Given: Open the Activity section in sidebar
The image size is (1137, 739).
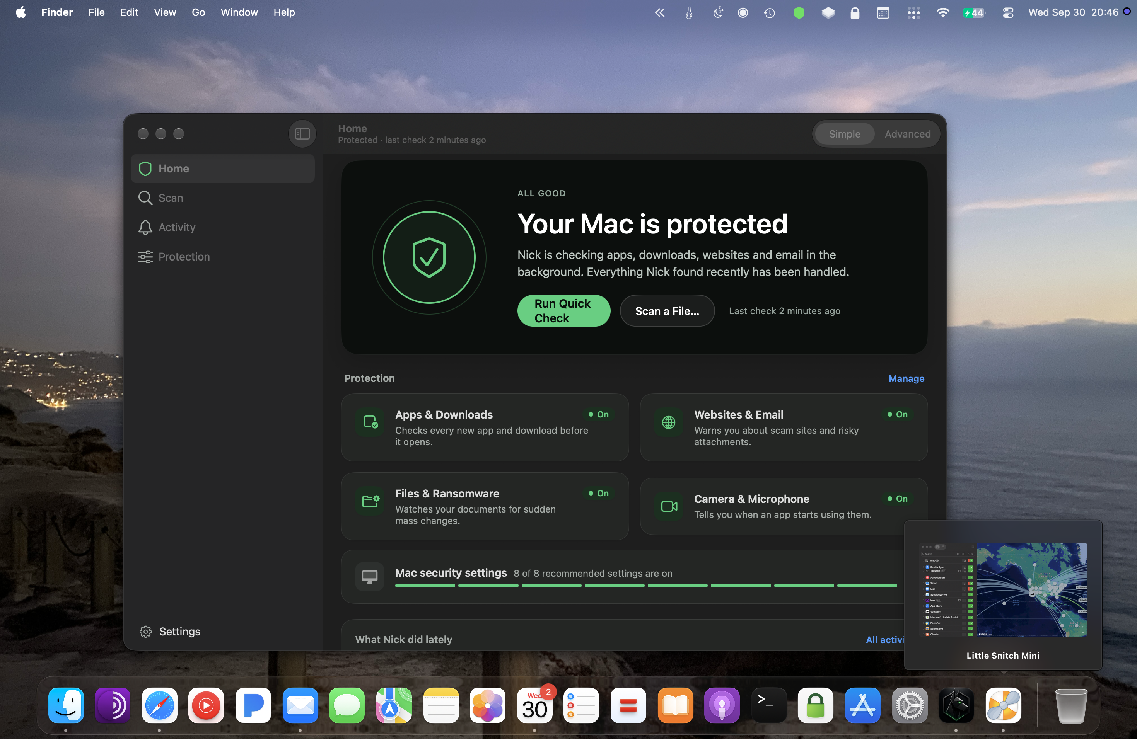Looking at the screenshot, I should coord(223,227).
